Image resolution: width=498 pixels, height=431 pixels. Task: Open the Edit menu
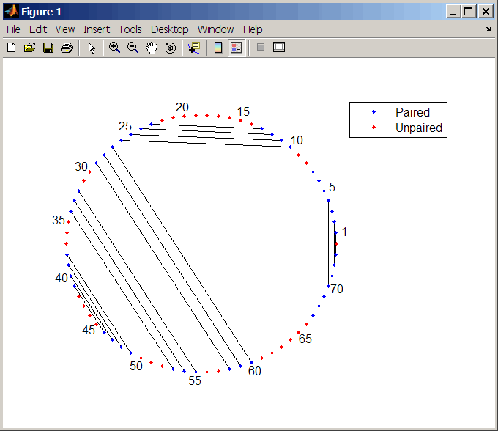(x=38, y=29)
